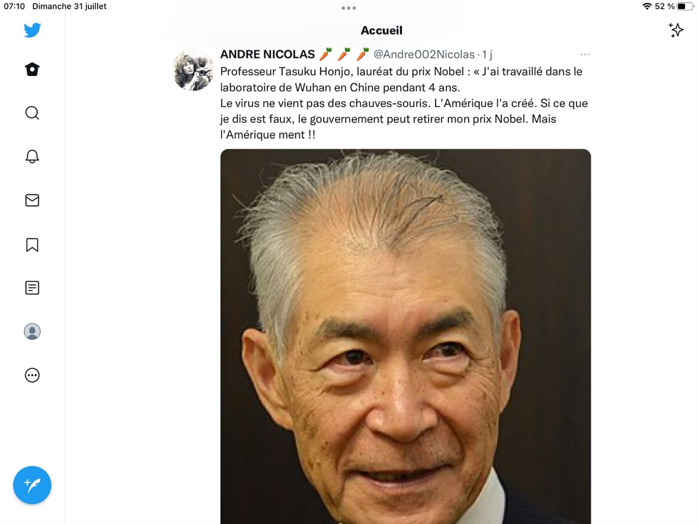
Task: Open More options circle icon
Action: tap(32, 375)
